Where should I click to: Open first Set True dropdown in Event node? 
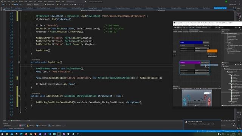[201, 48]
